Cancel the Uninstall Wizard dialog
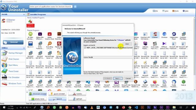The image size is (196, 110). (128, 78)
